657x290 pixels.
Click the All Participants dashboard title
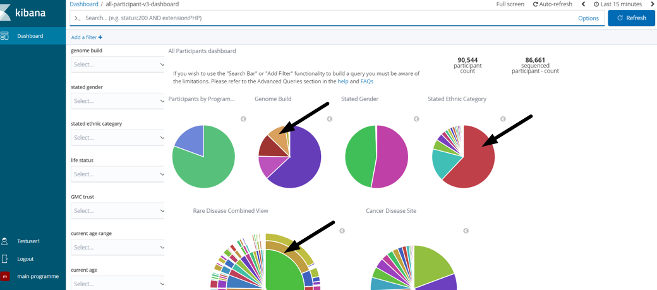click(202, 51)
